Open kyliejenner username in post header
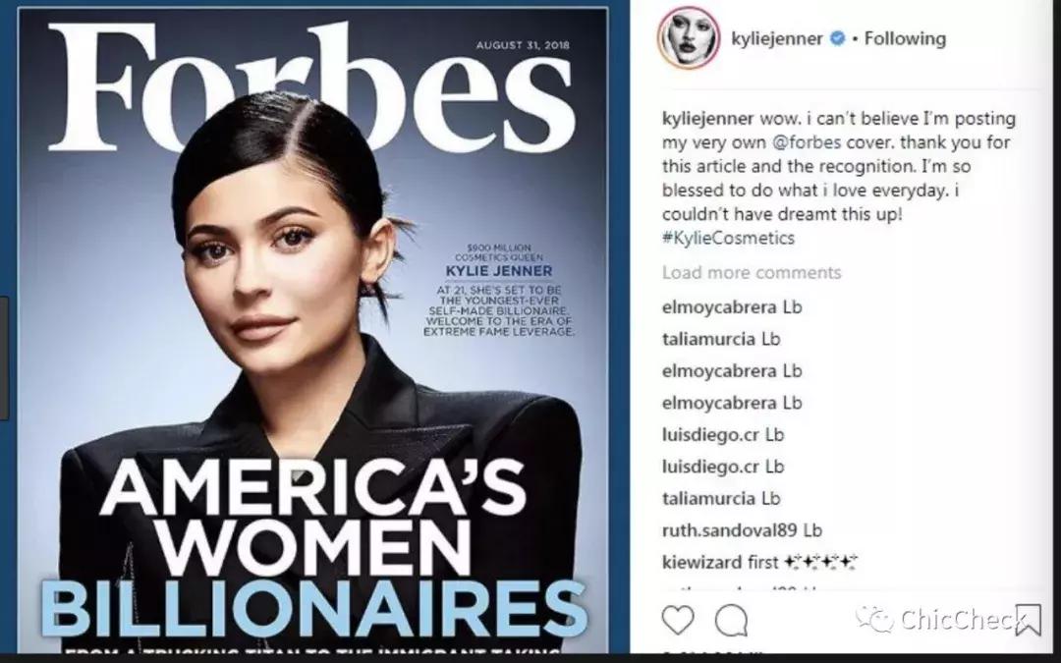Viewport: 1061px width, 663px height. coord(777,38)
